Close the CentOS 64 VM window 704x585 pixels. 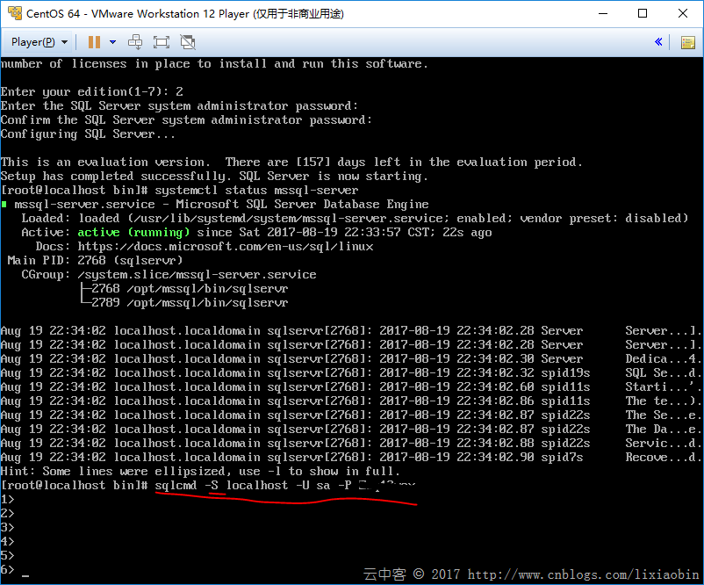(x=682, y=13)
